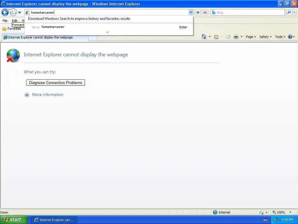Viewport: 298px width, 224px height.
Task: Click the Internet zone status indicator
Action: 221,212
